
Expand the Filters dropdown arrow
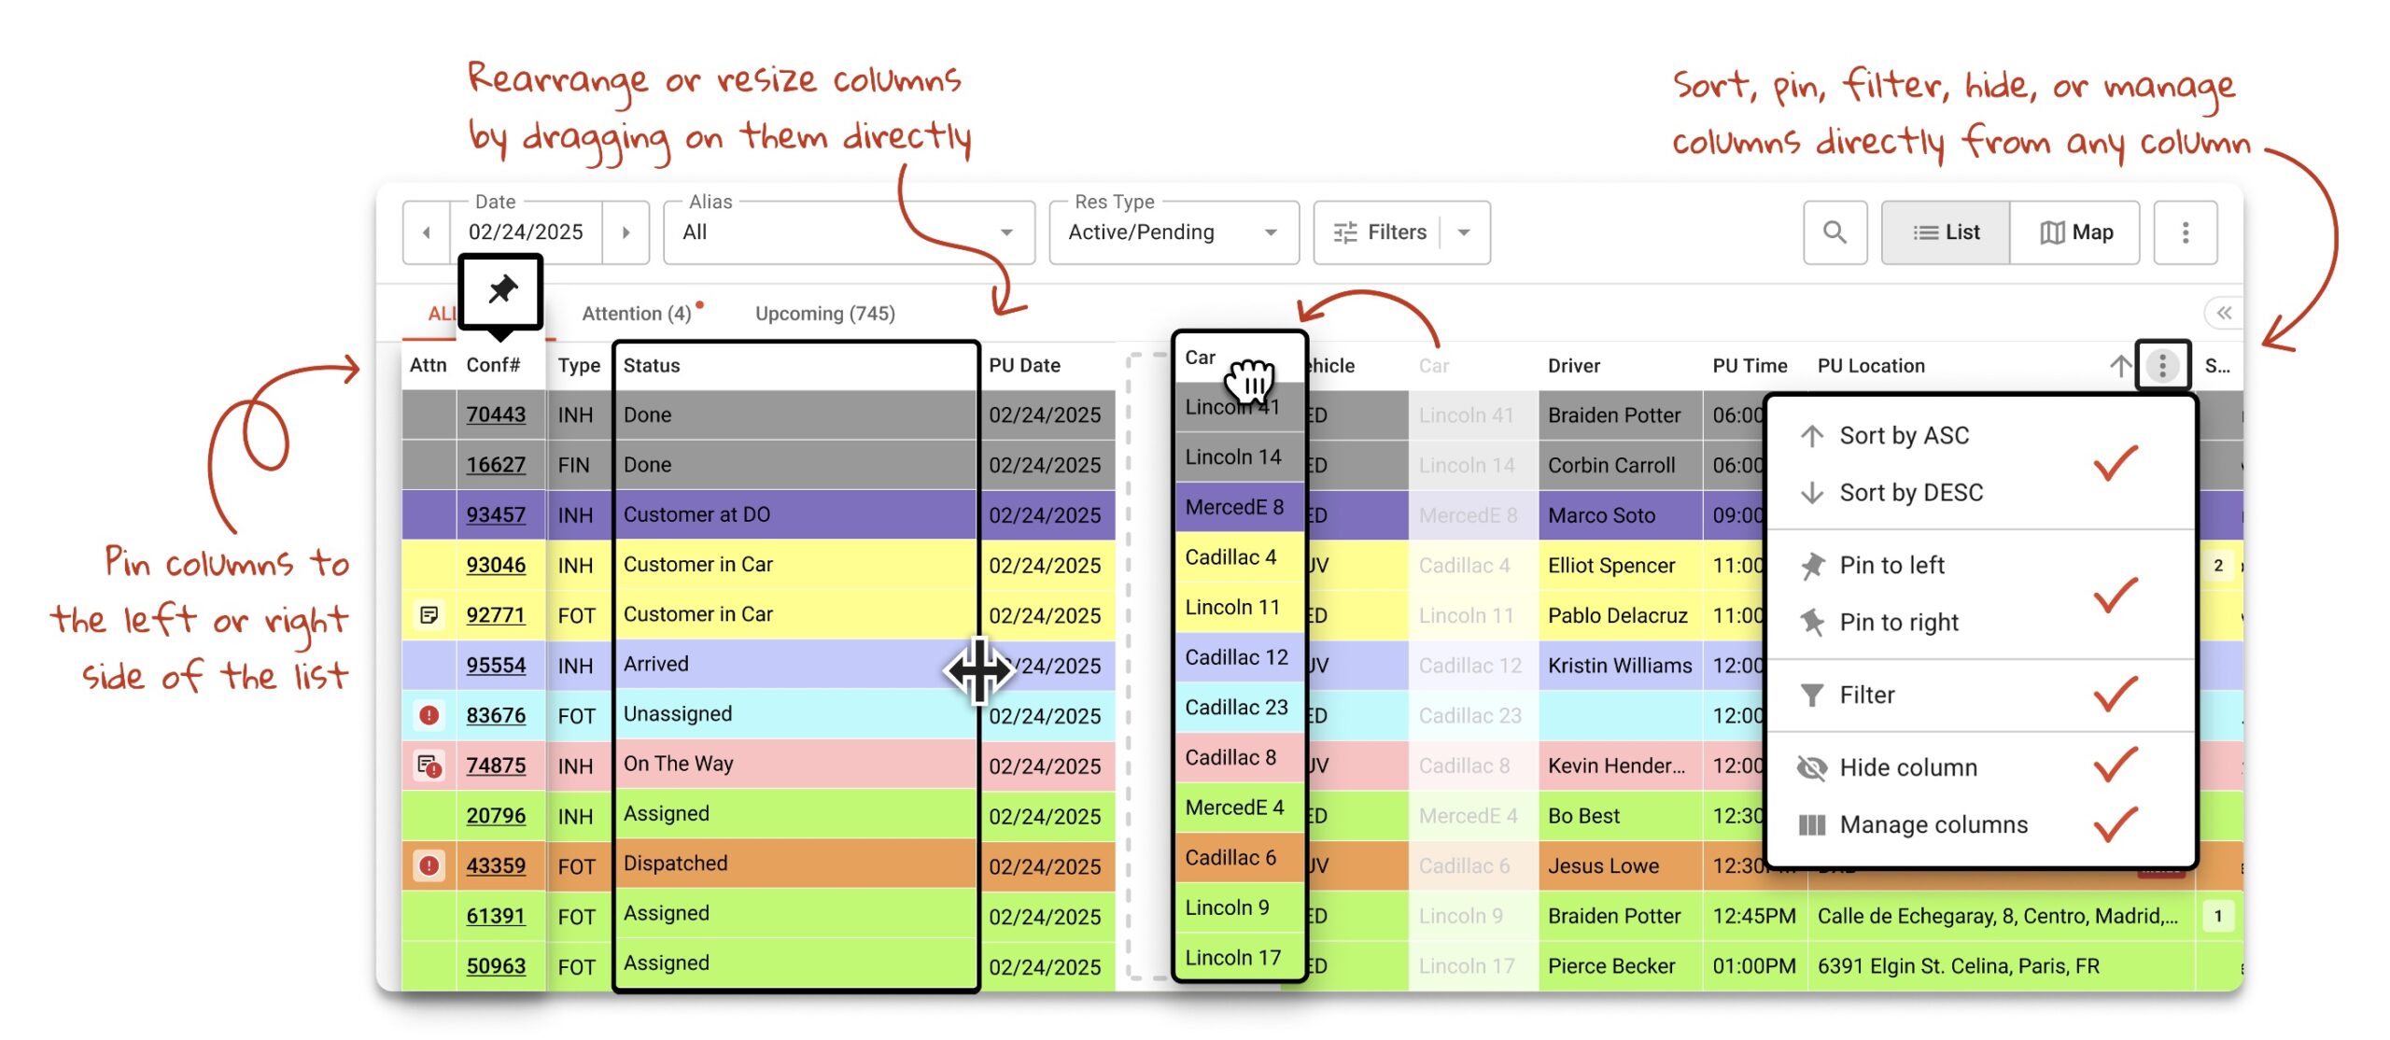[x=1464, y=232]
